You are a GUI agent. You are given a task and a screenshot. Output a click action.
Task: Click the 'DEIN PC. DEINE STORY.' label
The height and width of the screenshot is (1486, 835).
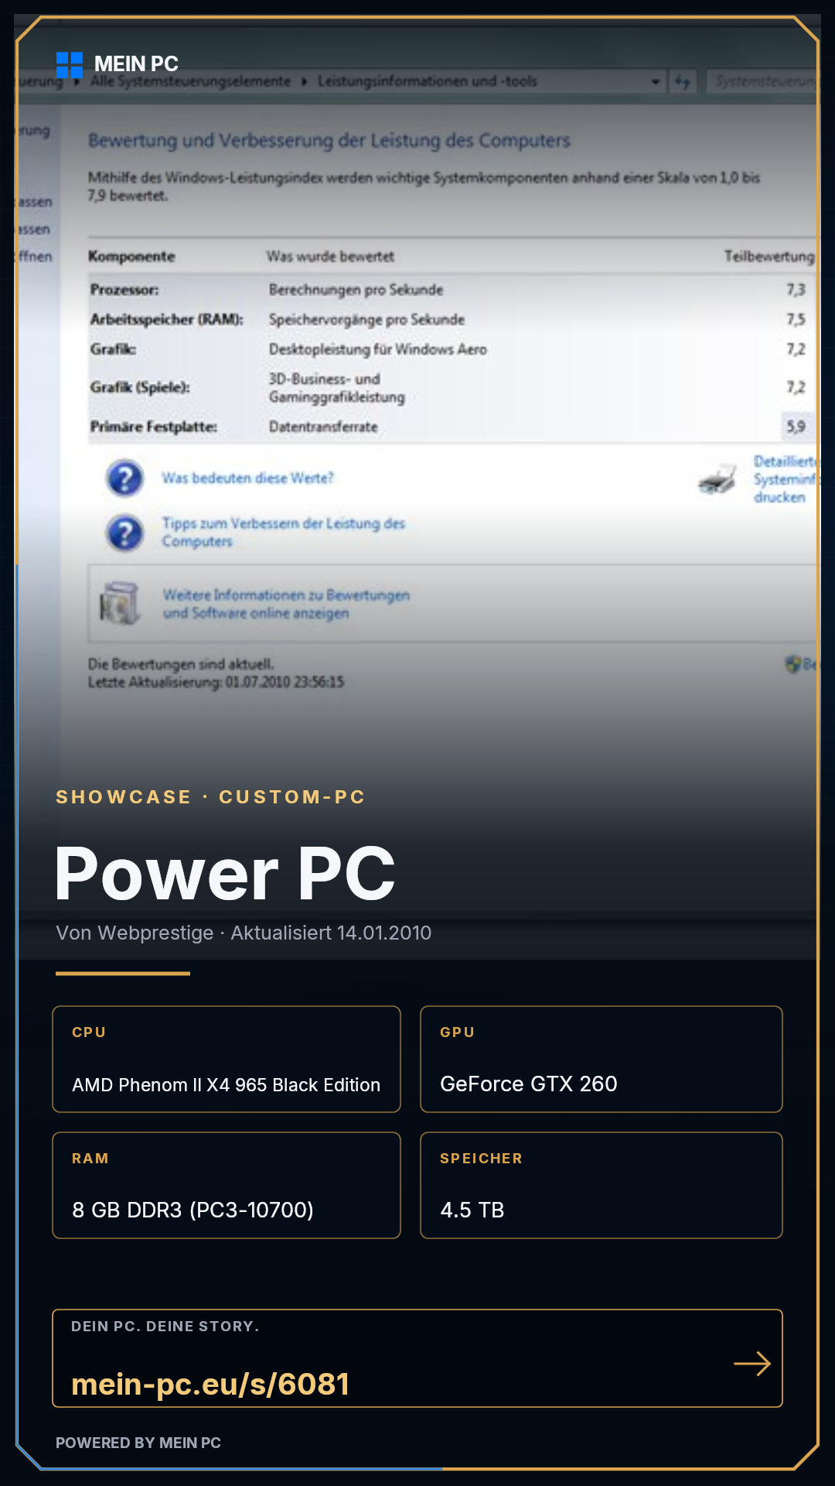coord(165,1327)
